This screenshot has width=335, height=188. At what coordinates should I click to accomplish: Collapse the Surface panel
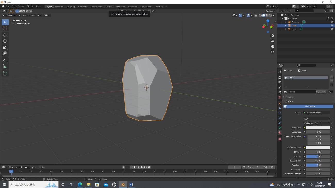click(x=289, y=101)
